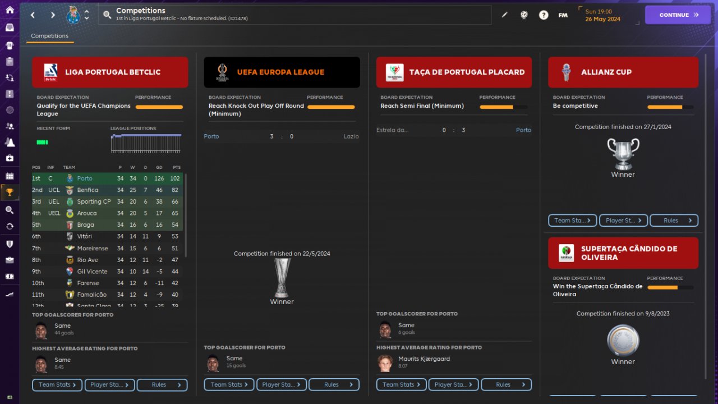
Task: Click the Taça de Portugal performance bar
Action: point(503,107)
